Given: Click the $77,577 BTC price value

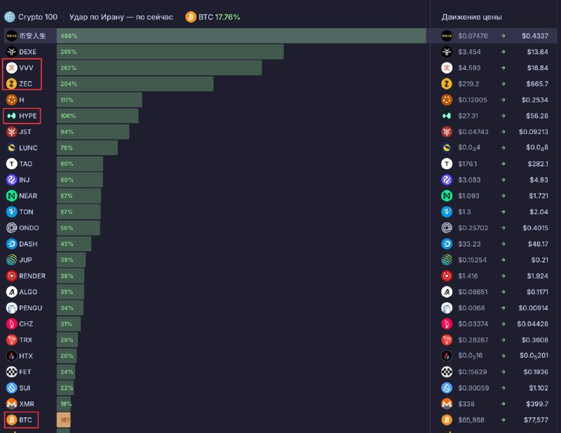Looking at the screenshot, I should coord(536,420).
